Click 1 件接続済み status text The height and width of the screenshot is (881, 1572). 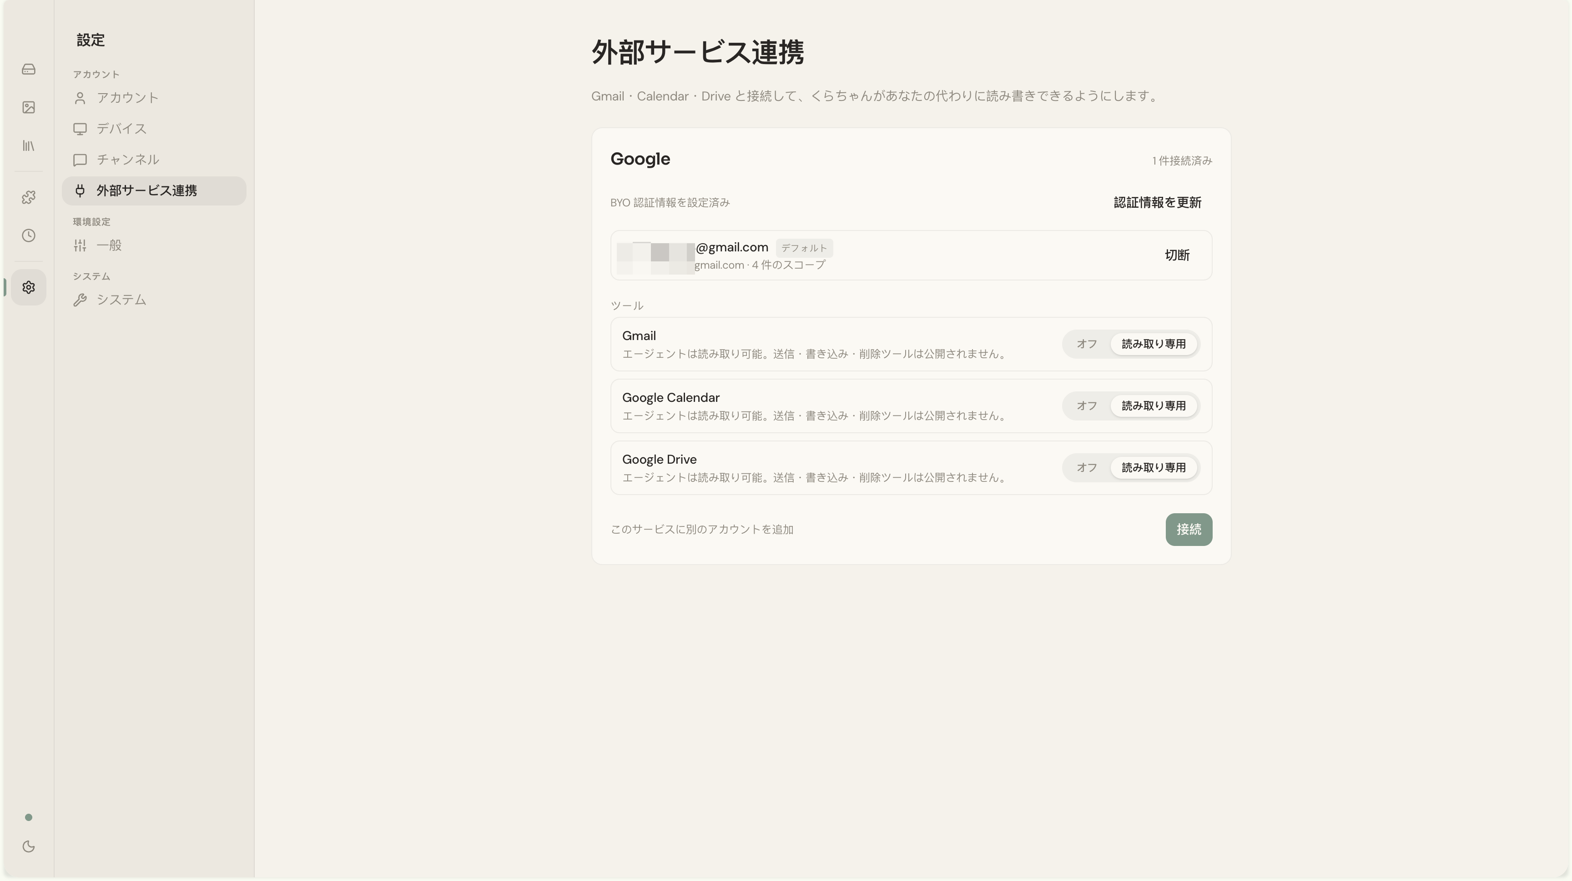pos(1181,161)
